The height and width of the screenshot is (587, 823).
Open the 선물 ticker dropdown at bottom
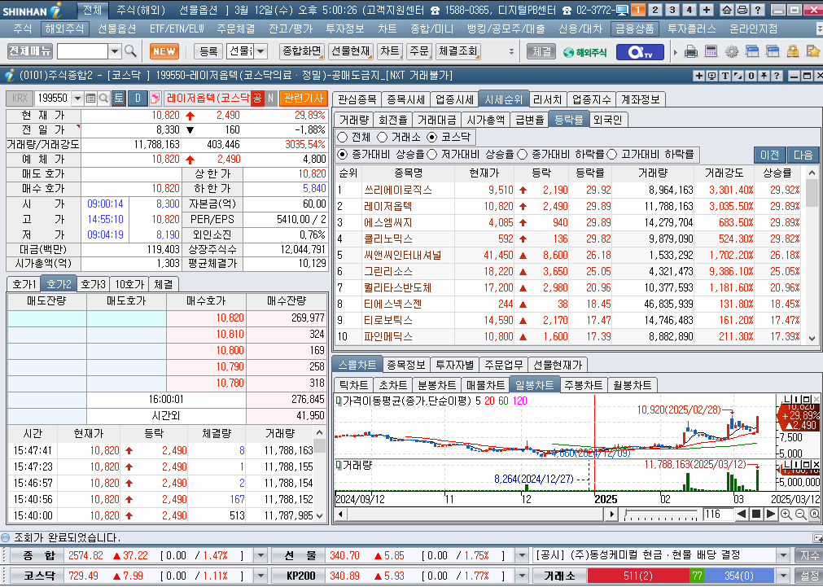(x=521, y=555)
